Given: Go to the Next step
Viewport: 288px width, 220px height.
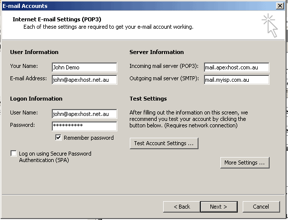Looking at the screenshot, I should pos(219,207).
